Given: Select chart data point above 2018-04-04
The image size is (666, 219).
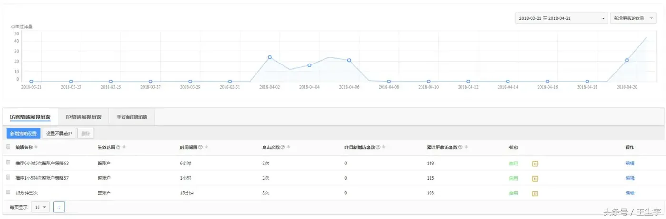Looking at the screenshot, I should pos(309,65).
